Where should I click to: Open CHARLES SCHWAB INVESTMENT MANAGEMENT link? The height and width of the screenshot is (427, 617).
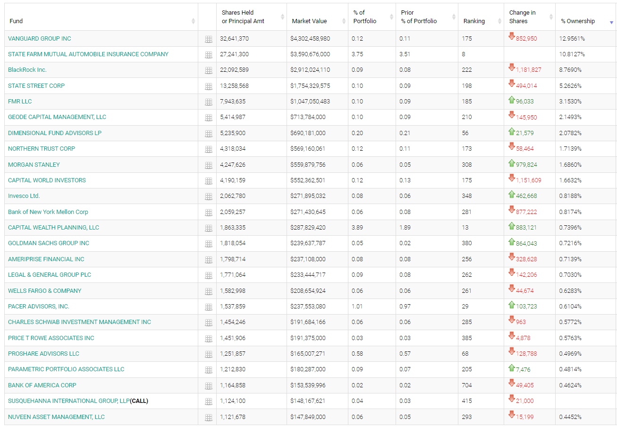coord(80,322)
